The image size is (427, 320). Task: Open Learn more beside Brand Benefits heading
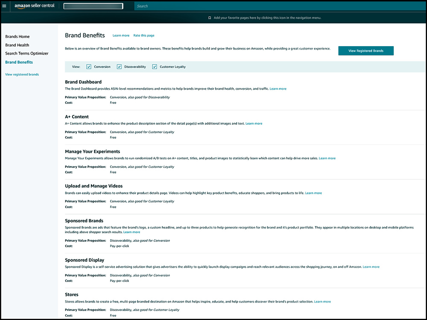pos(121,35)
